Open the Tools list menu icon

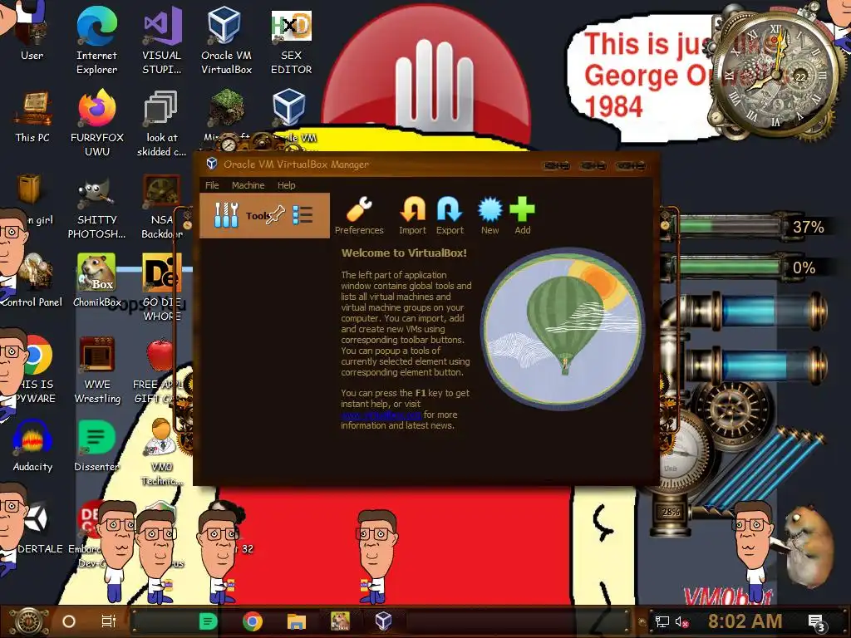pyautogui.click(x=303, y=215)
